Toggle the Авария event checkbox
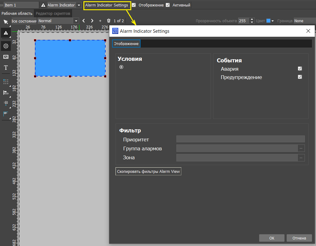Screen dimensions: 316x246 point(300,69)
